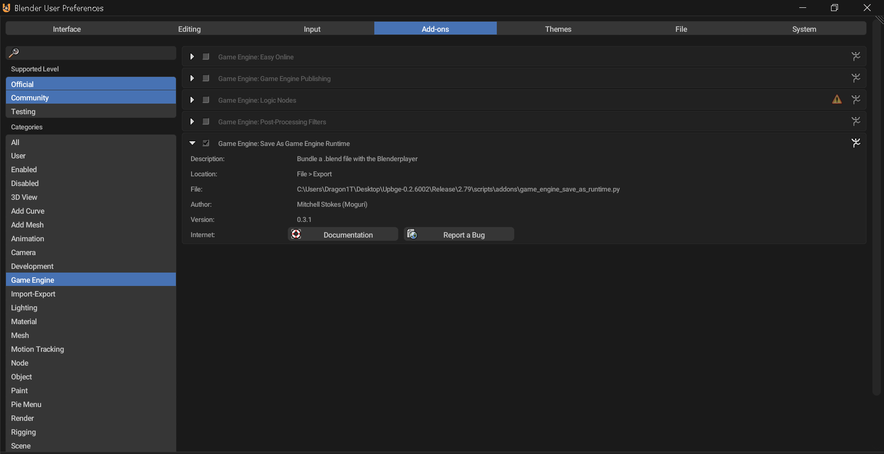This screenshot has width=884, height=454.
Task: Switch to the Editing tab
Action: (x=189, y=29)
